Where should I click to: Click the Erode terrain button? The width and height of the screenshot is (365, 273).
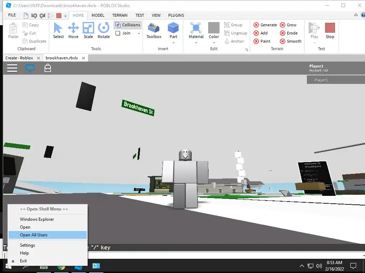(x=289, y=33)
